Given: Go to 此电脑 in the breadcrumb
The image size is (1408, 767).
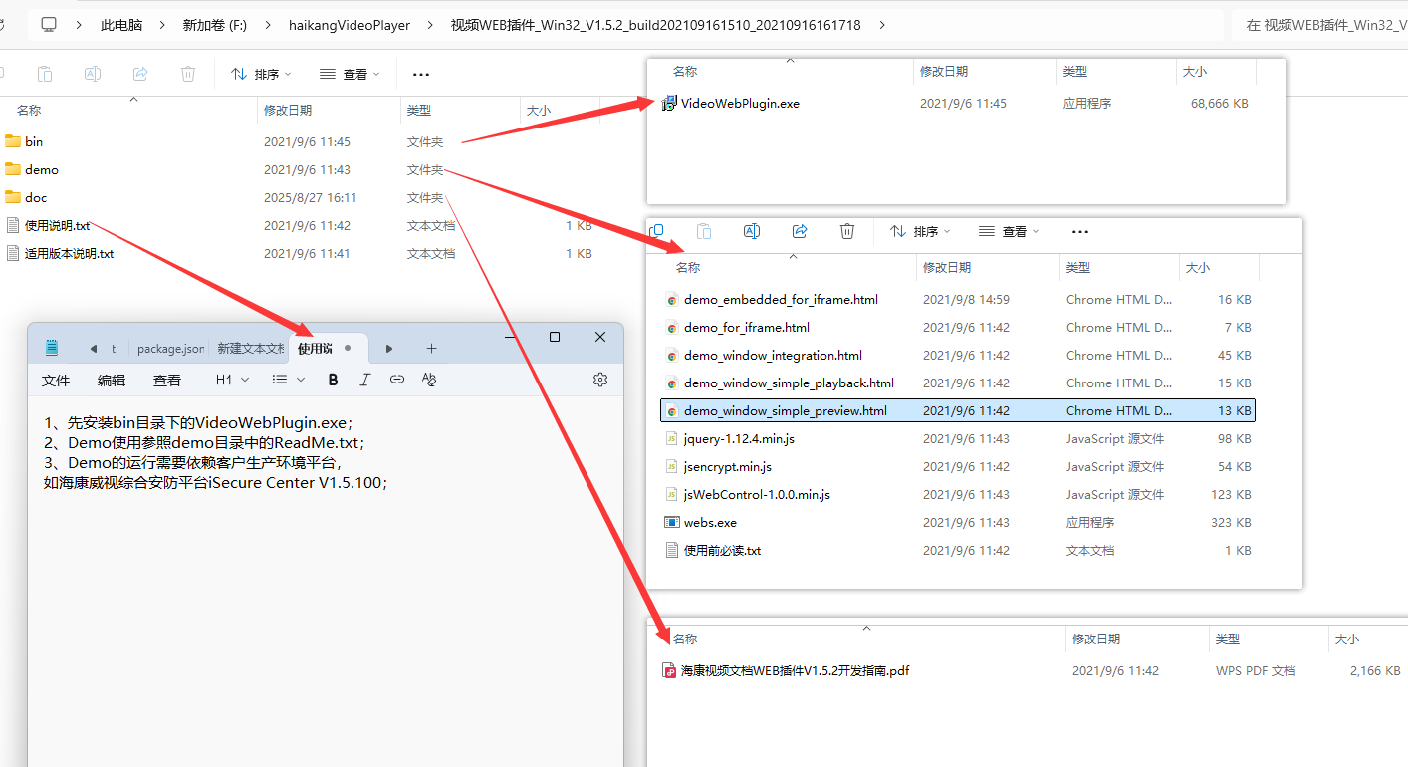Looking at the screenshot, I should tap(121, 25).
